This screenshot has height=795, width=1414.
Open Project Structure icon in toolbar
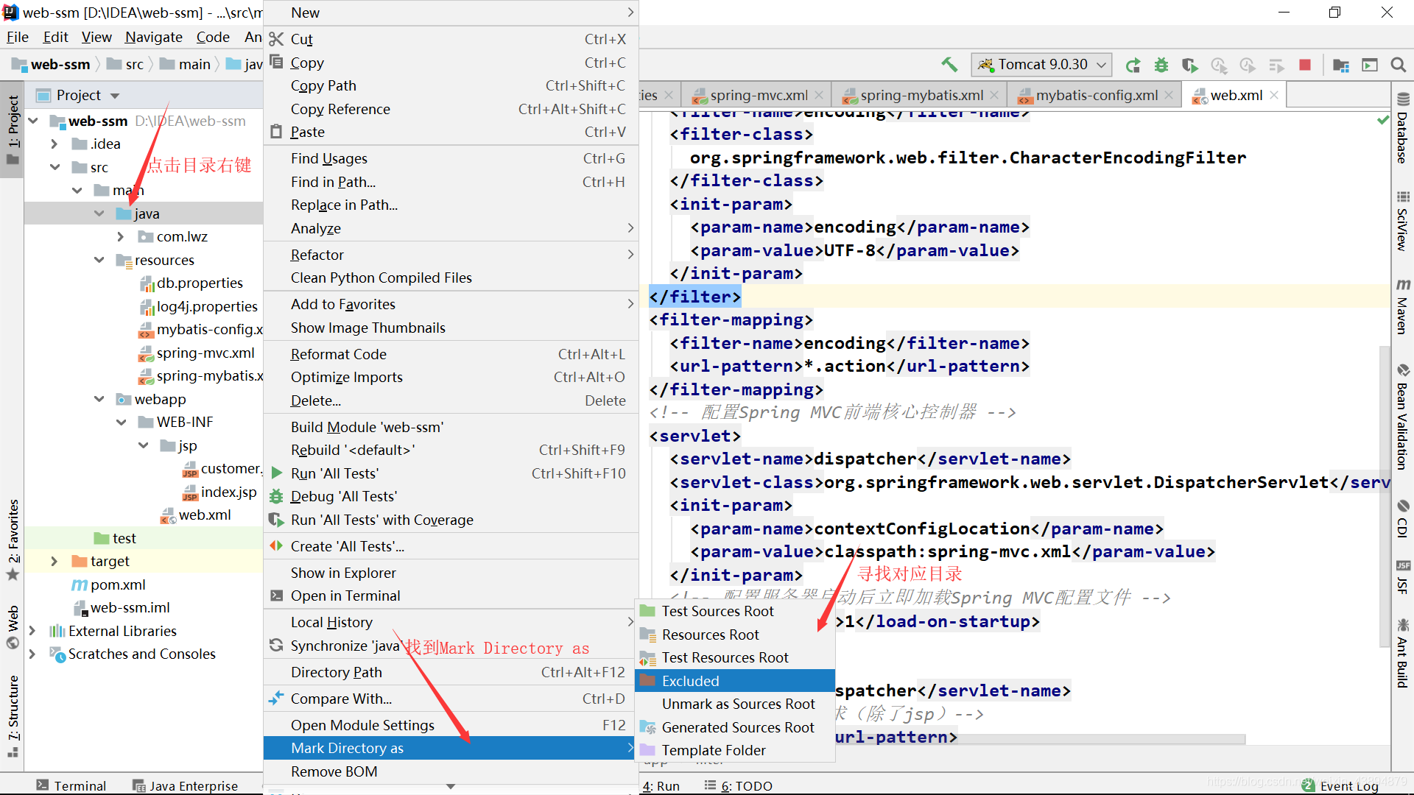[x=1341, y=65]
